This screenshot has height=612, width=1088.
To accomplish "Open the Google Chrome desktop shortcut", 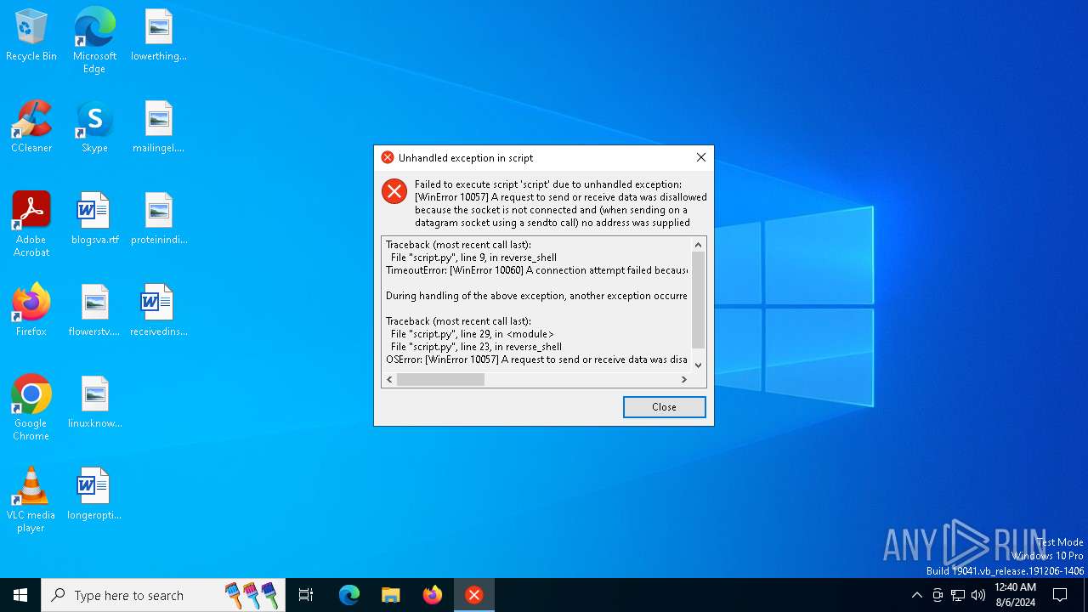I will pos(31,408).
